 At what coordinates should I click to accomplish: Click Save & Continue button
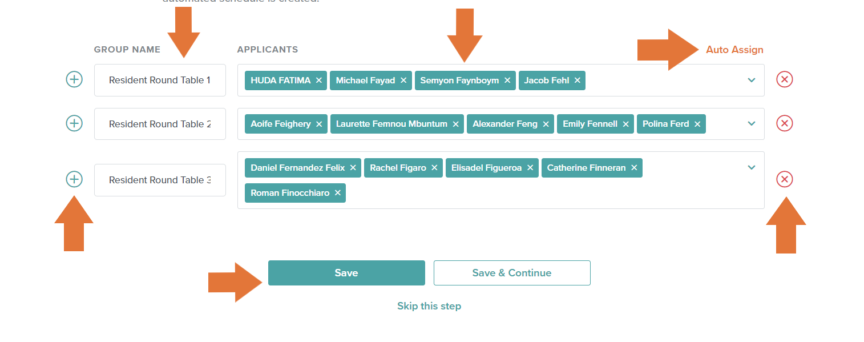coord(512,273)
